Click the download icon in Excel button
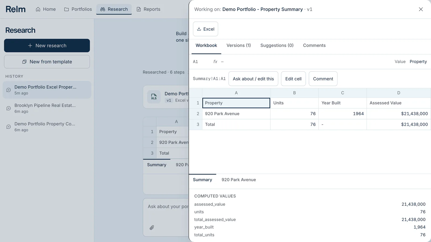Image resolution: width=431 pixels, height=242 pixels. click(199, 29)
